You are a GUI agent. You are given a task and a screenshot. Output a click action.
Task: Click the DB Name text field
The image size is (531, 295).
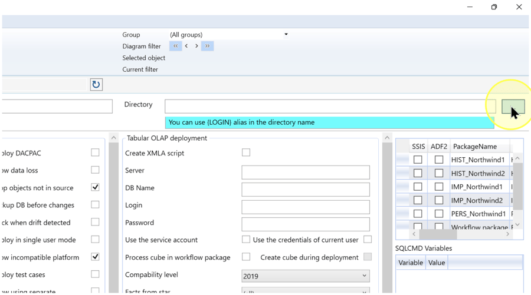[306, 190]
